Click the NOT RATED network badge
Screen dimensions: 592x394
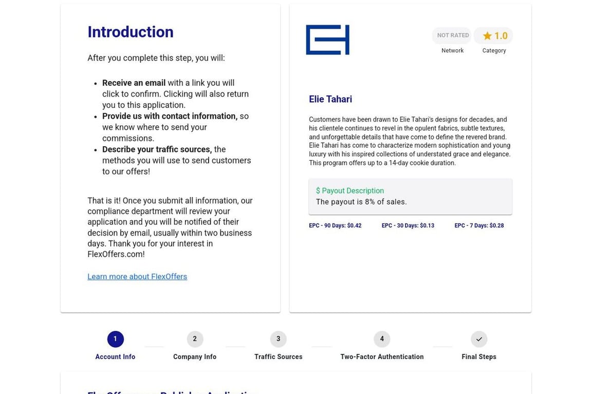coord(453,35)
